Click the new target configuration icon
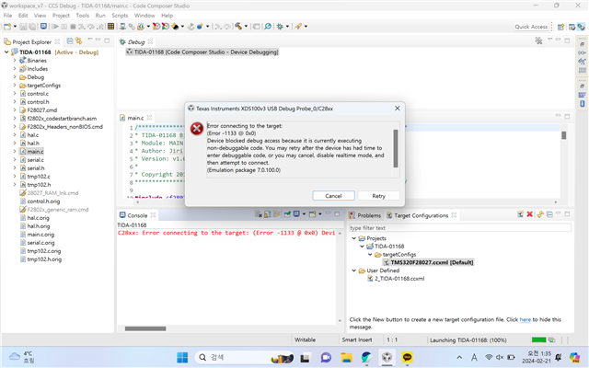Image resolution: width=589 pixels, height=368 pixels. pyautogui.click(x=520, y=214)
